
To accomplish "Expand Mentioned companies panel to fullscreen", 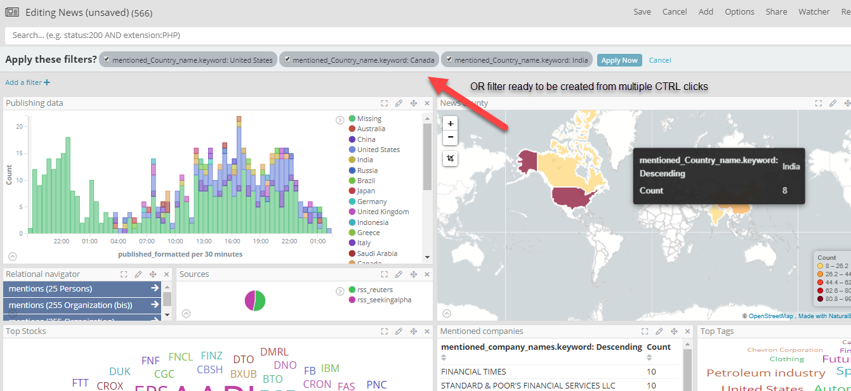I will (x=645, y=331).
